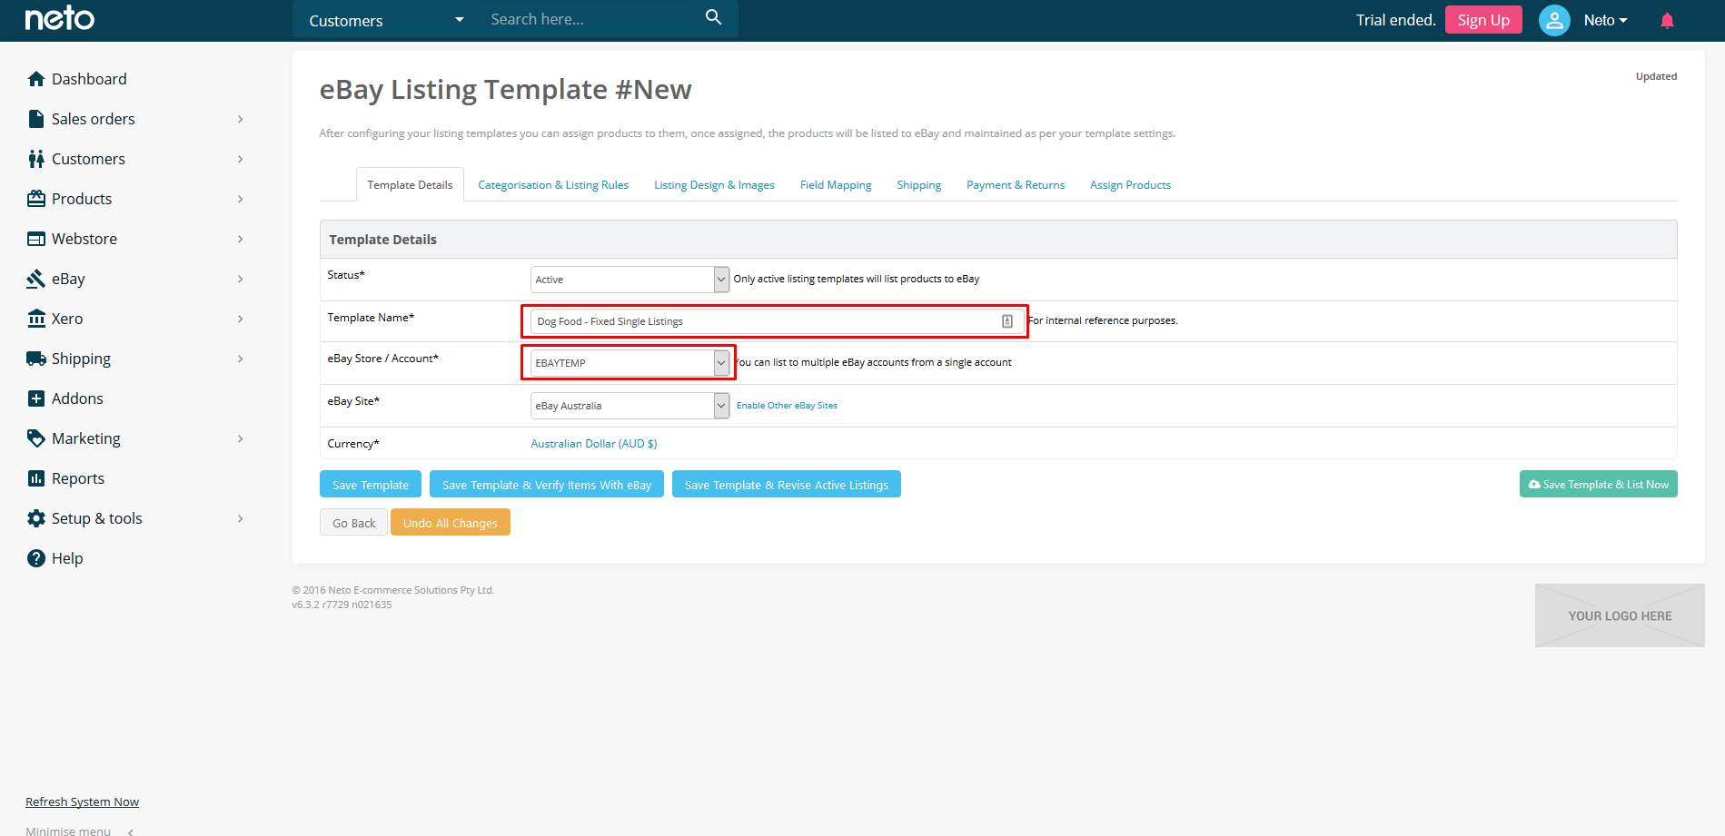This screenshot has height=836, width=1725.
Task: Click the Sign Up button
Action: click(x=1483, y=20)
